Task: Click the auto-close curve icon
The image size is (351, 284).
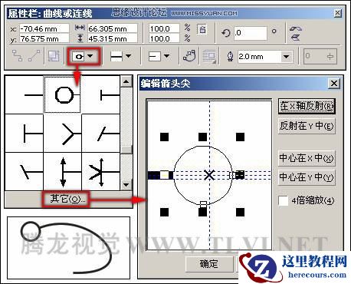Action: pos(189,56)
